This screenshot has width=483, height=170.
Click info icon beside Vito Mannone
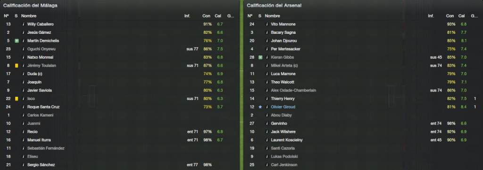[267, 24]
